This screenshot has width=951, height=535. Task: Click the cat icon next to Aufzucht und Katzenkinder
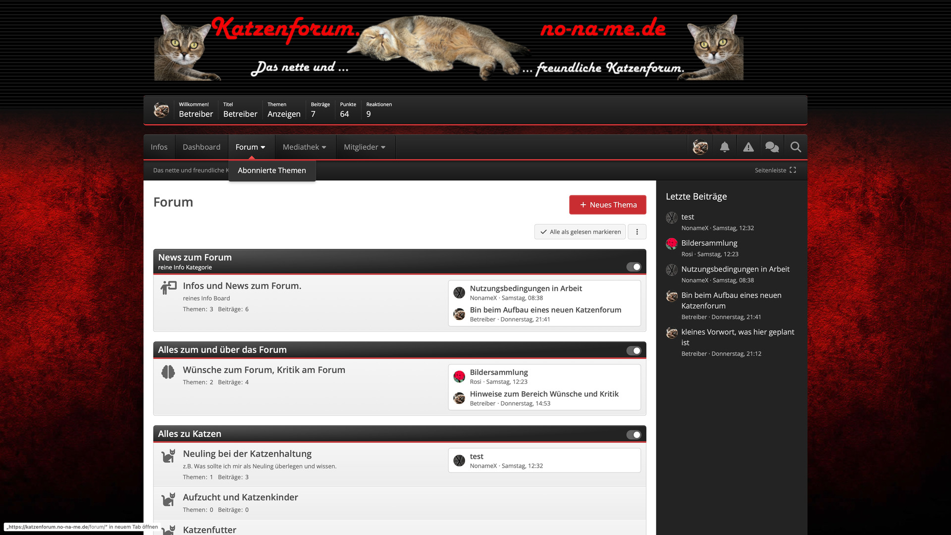pyautogui.click(x=168, y=499)
